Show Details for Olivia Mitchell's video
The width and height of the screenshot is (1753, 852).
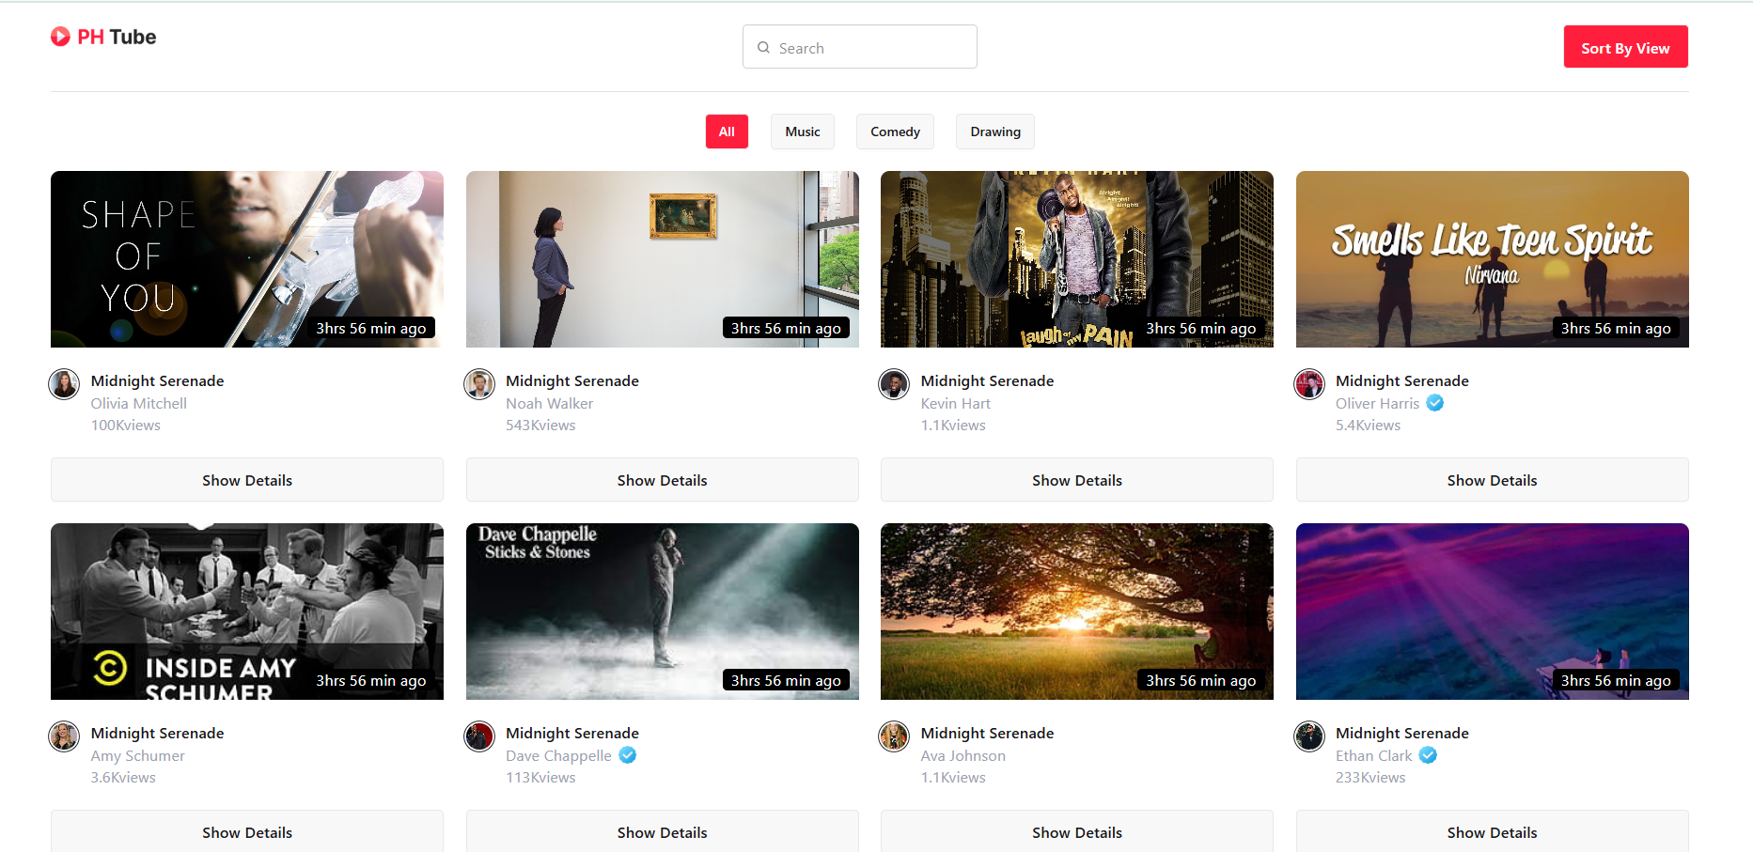tap(247, 480)
